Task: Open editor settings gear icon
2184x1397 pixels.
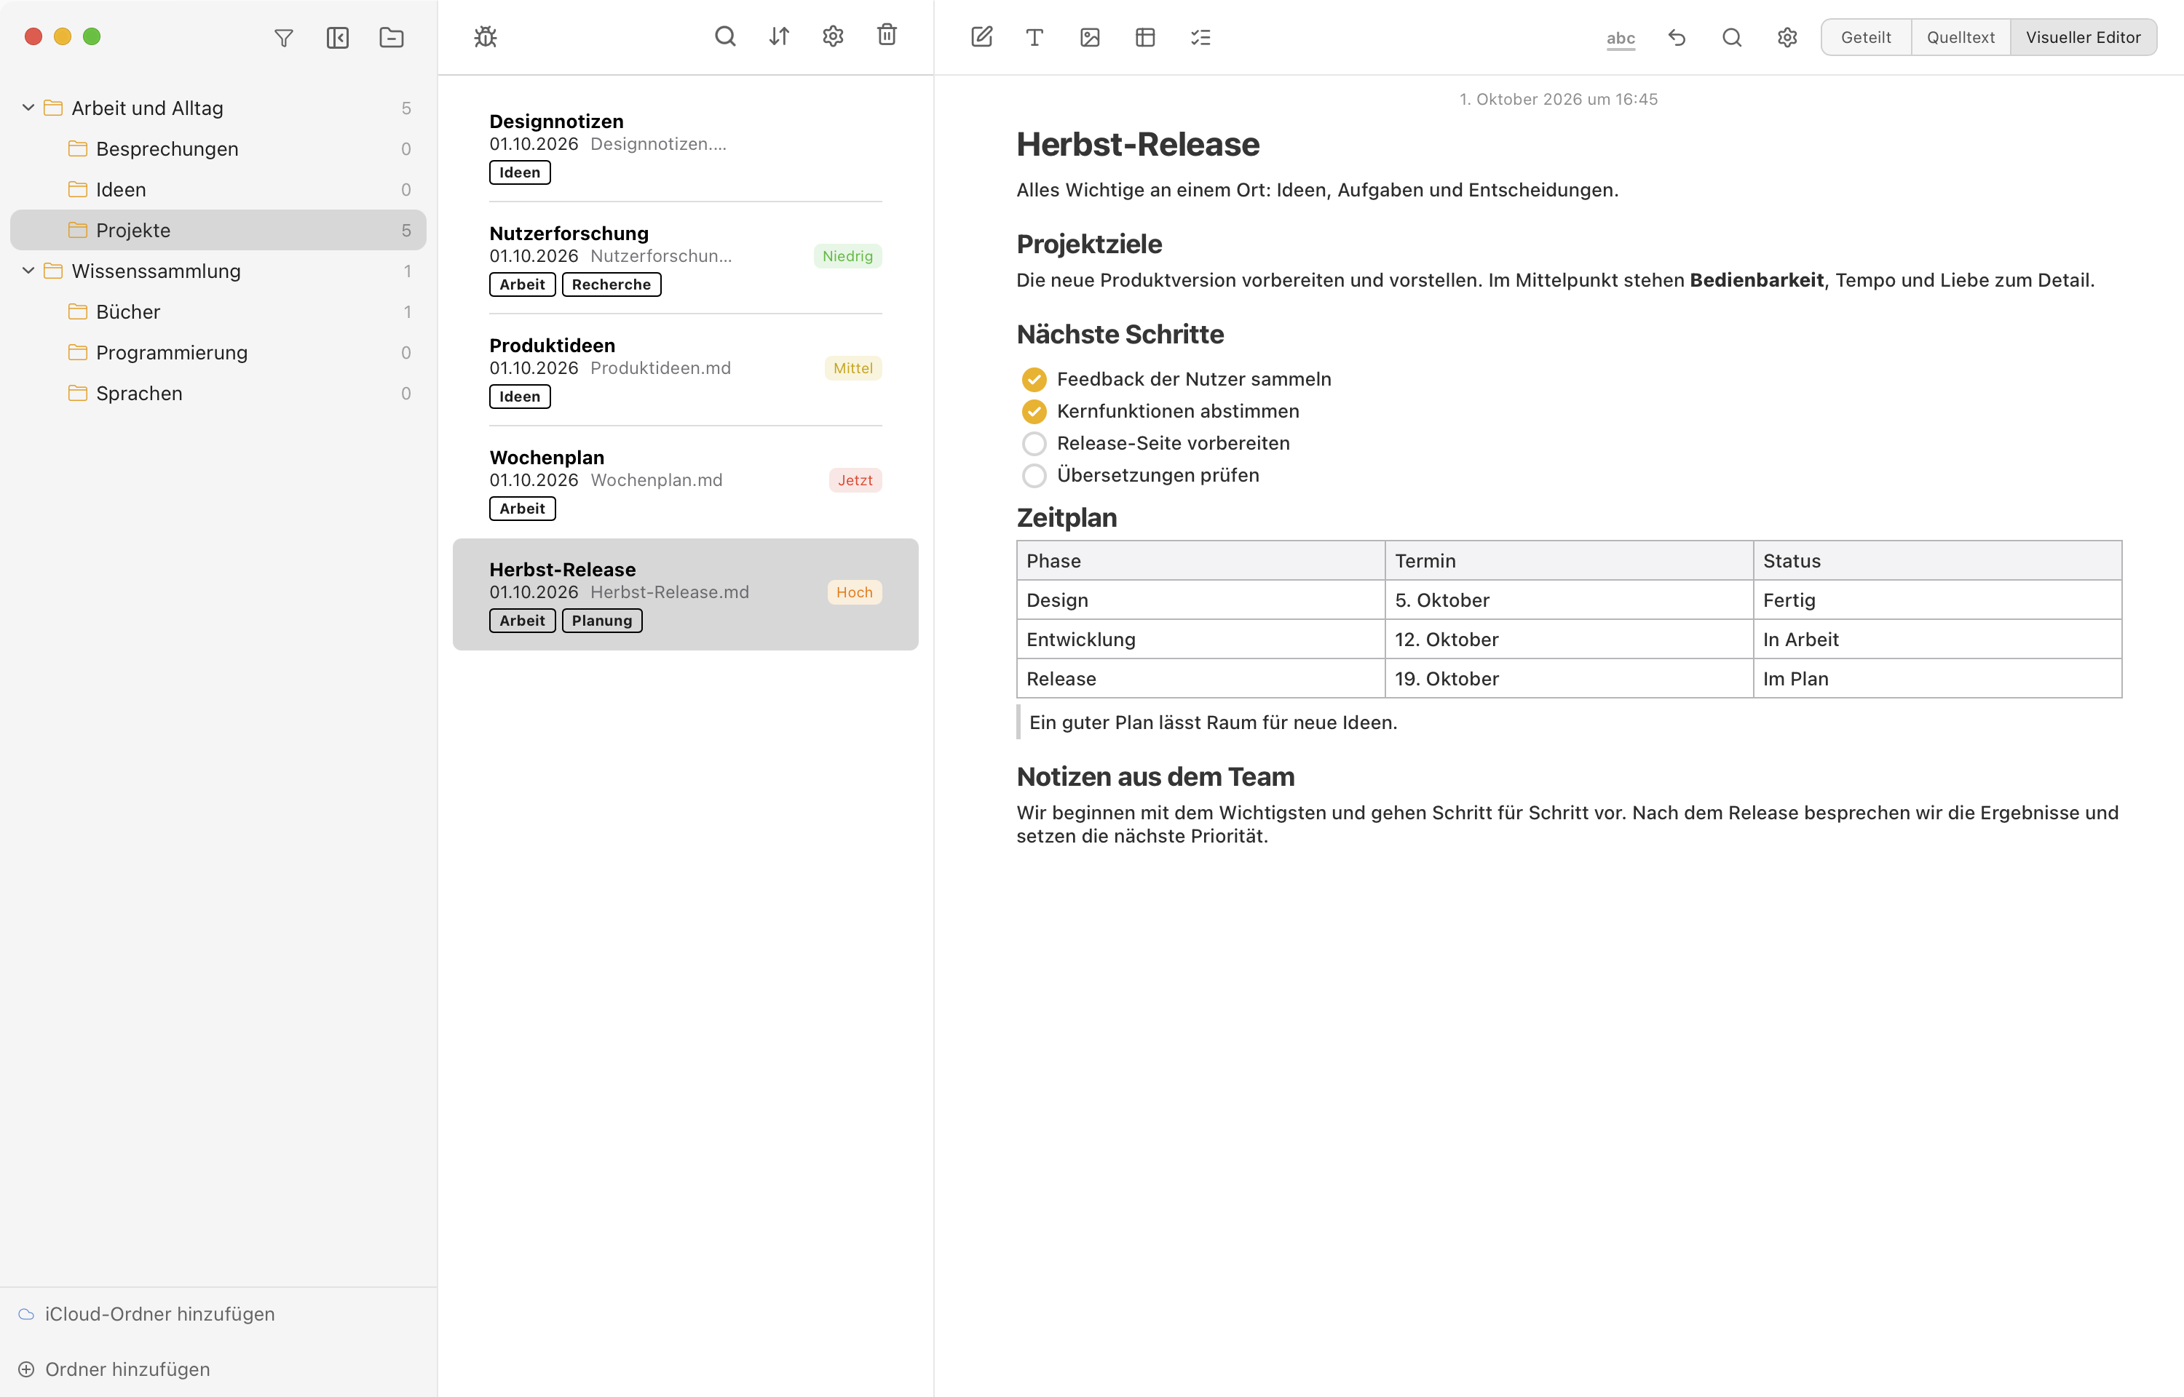Action: pyautogui.click(x=1787, y=37)
